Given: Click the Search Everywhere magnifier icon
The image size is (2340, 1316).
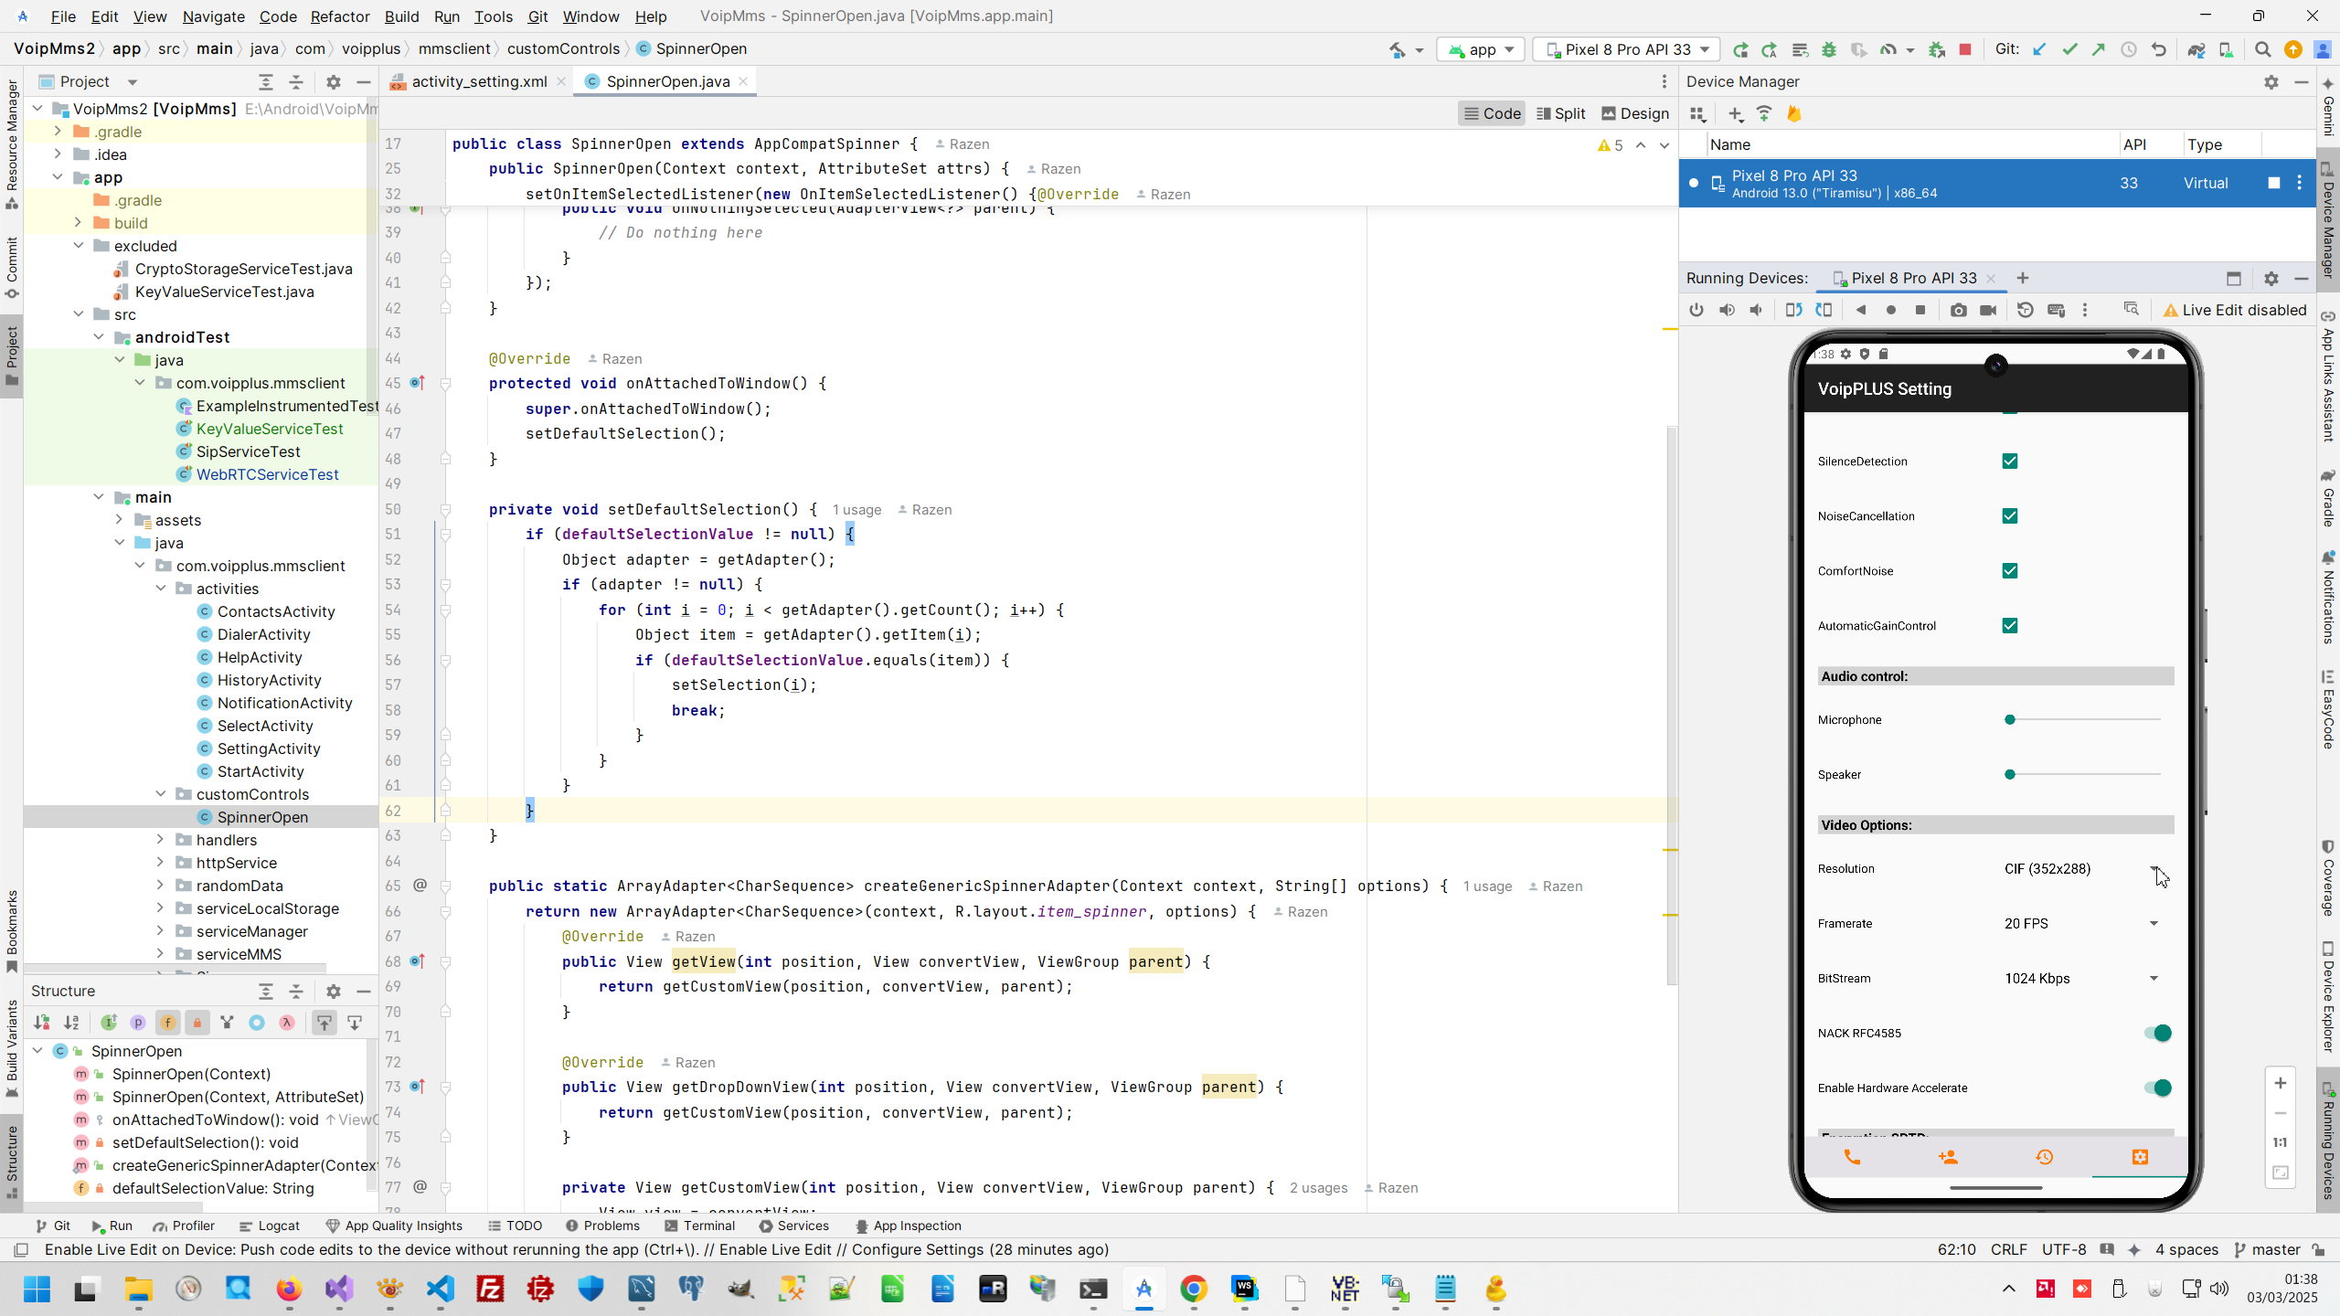Looking at the screenshot, I should [2262, 49].
